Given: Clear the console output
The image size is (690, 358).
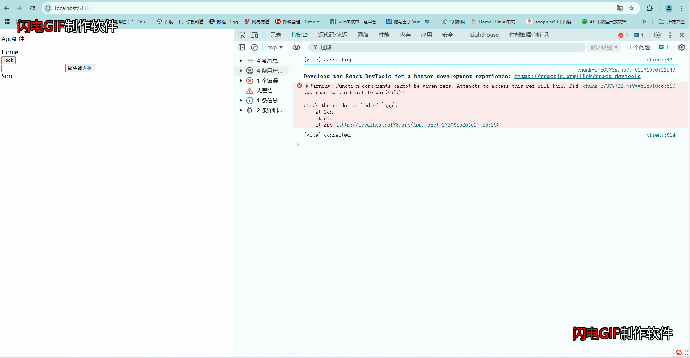Looking at the screenshot, I should pos(254,47).
